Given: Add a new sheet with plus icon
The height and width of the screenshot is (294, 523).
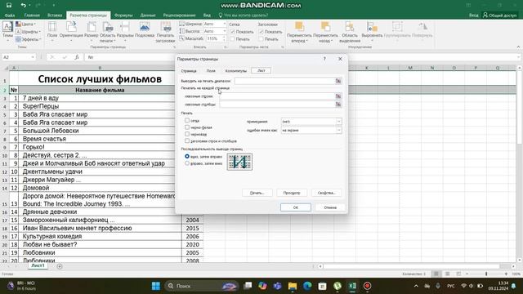Looking at the screenshot, I should (x=60, y=266).
